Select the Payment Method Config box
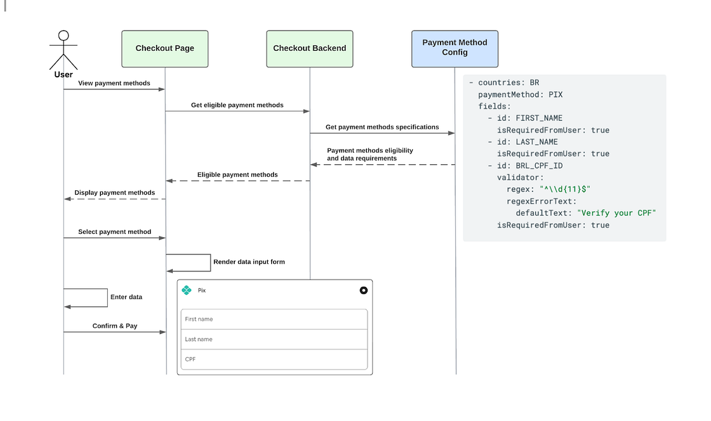Viewport: 711px width, 421px height. 455,48
